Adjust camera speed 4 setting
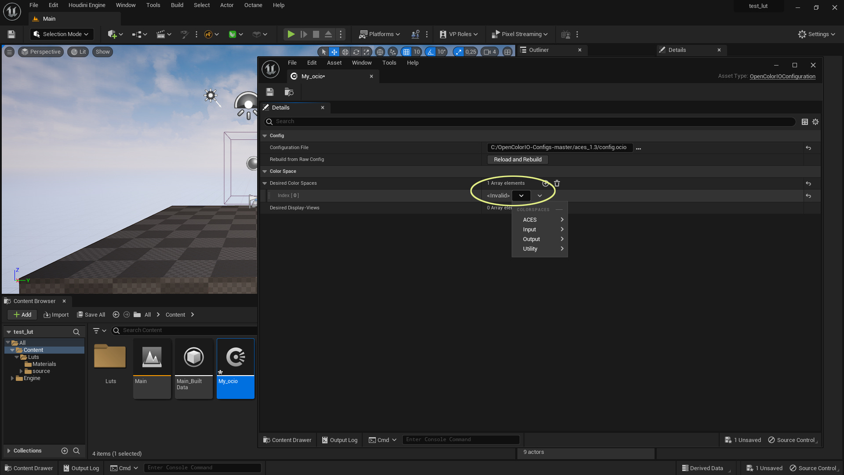 click(x=490, y=52)
